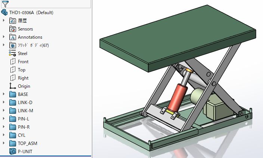Select the Steel material label
The width and height of the screenshot is (263, 158).
coord(22,54)
